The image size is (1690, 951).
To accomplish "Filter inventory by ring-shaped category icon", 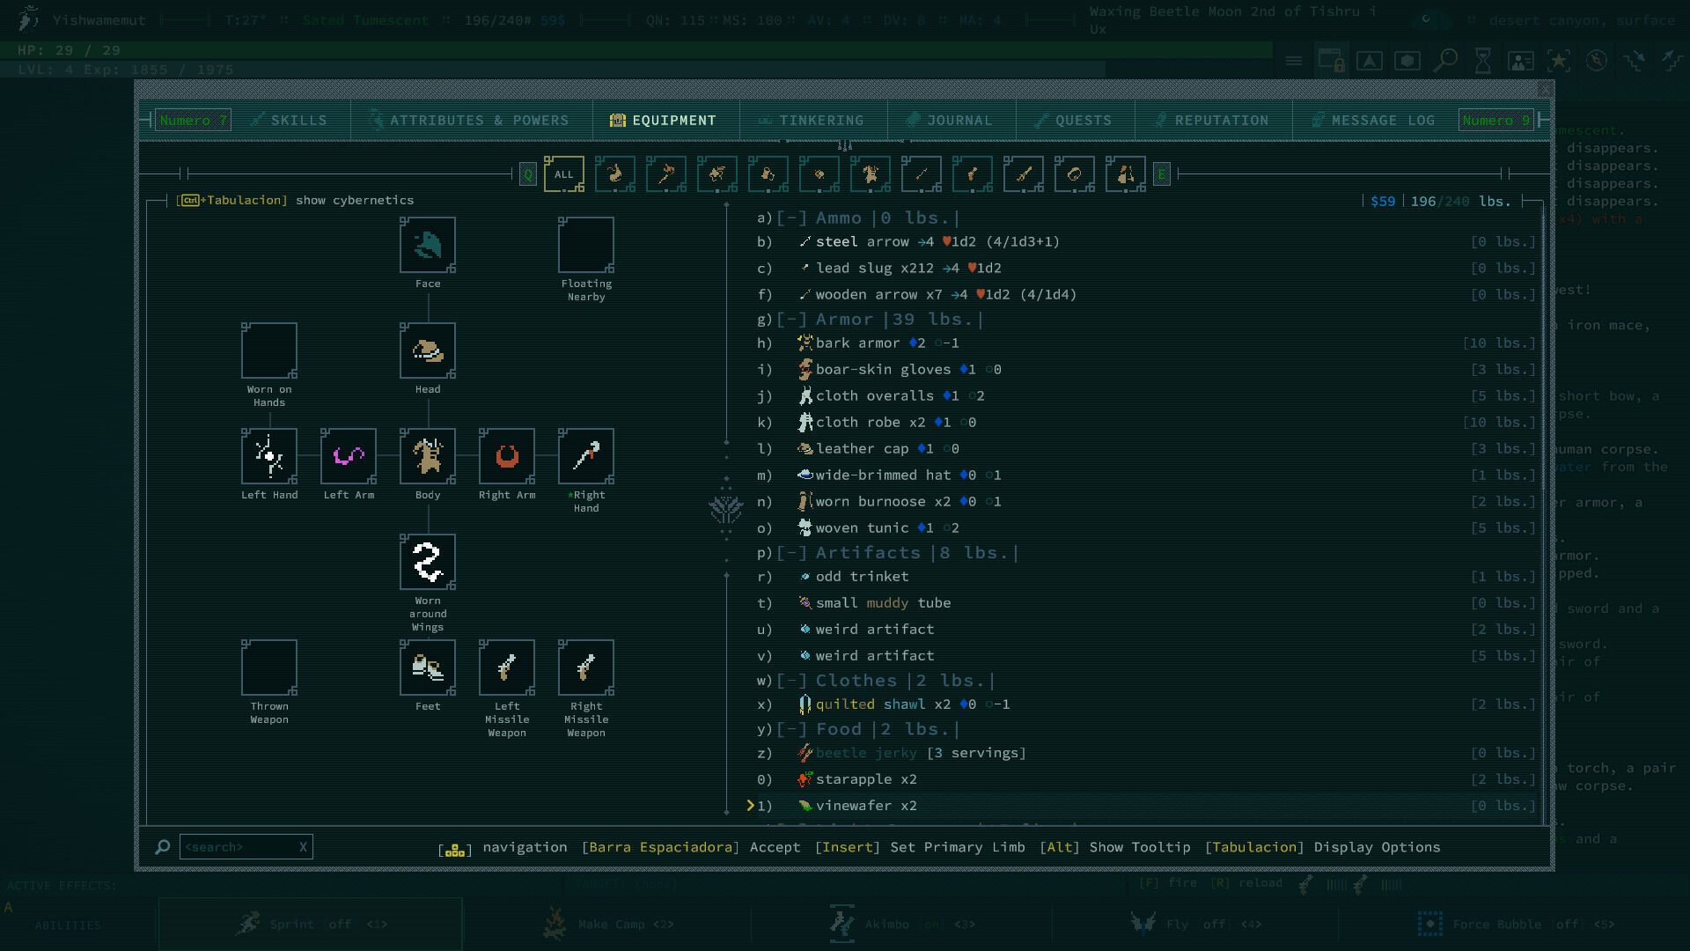I will pyautogui.click(x=1074, y=174).
